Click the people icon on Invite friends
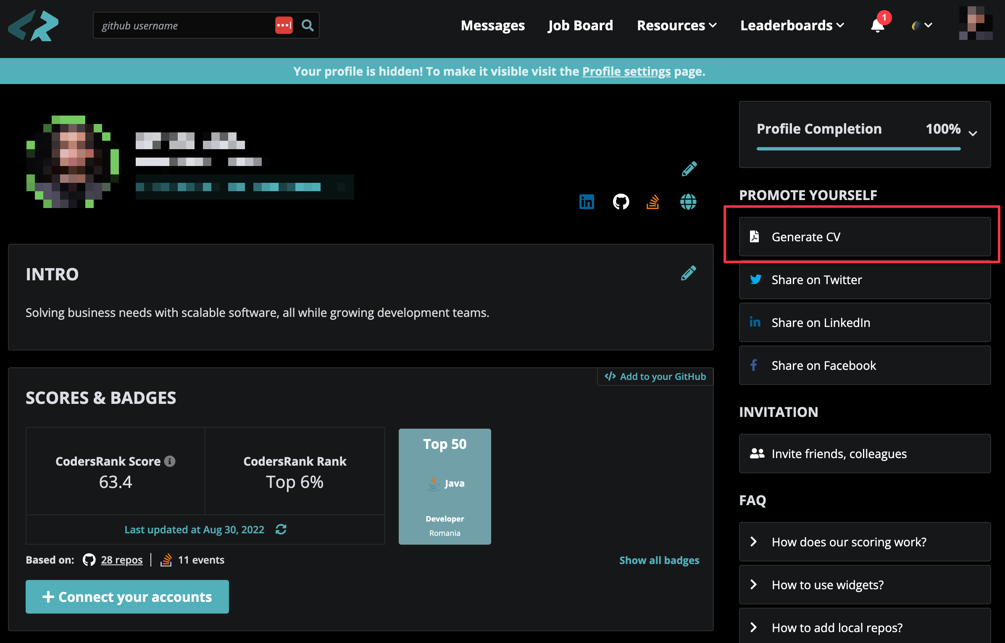Viewport: 1005px width, 643px height. click(757, 453)
